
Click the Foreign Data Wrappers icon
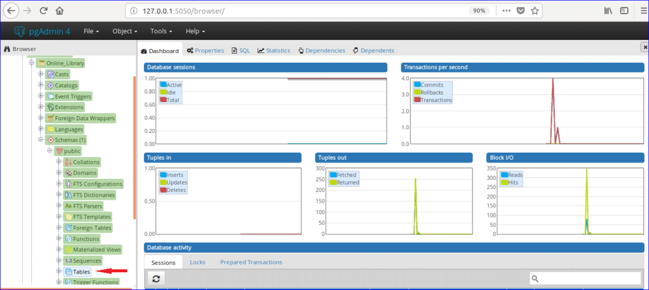[x=51, y=119]
